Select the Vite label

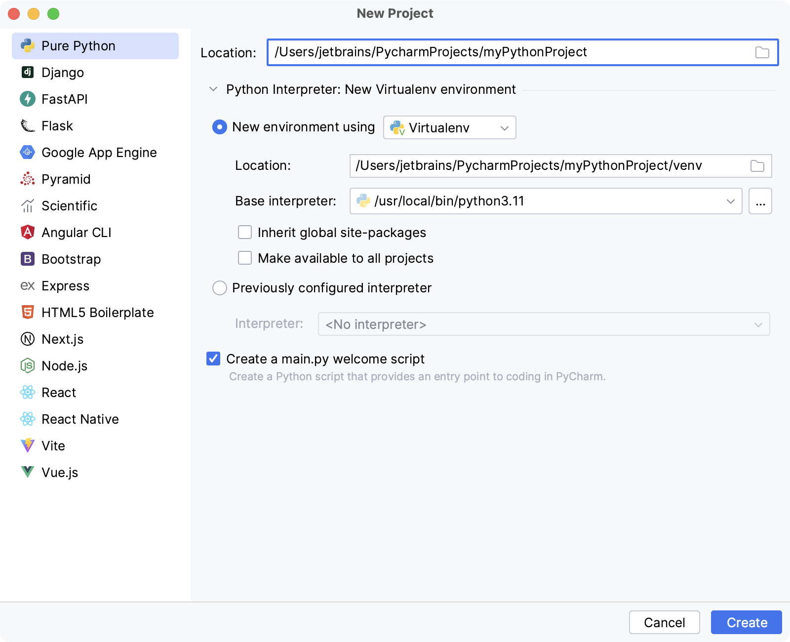(x=53, y=446)
